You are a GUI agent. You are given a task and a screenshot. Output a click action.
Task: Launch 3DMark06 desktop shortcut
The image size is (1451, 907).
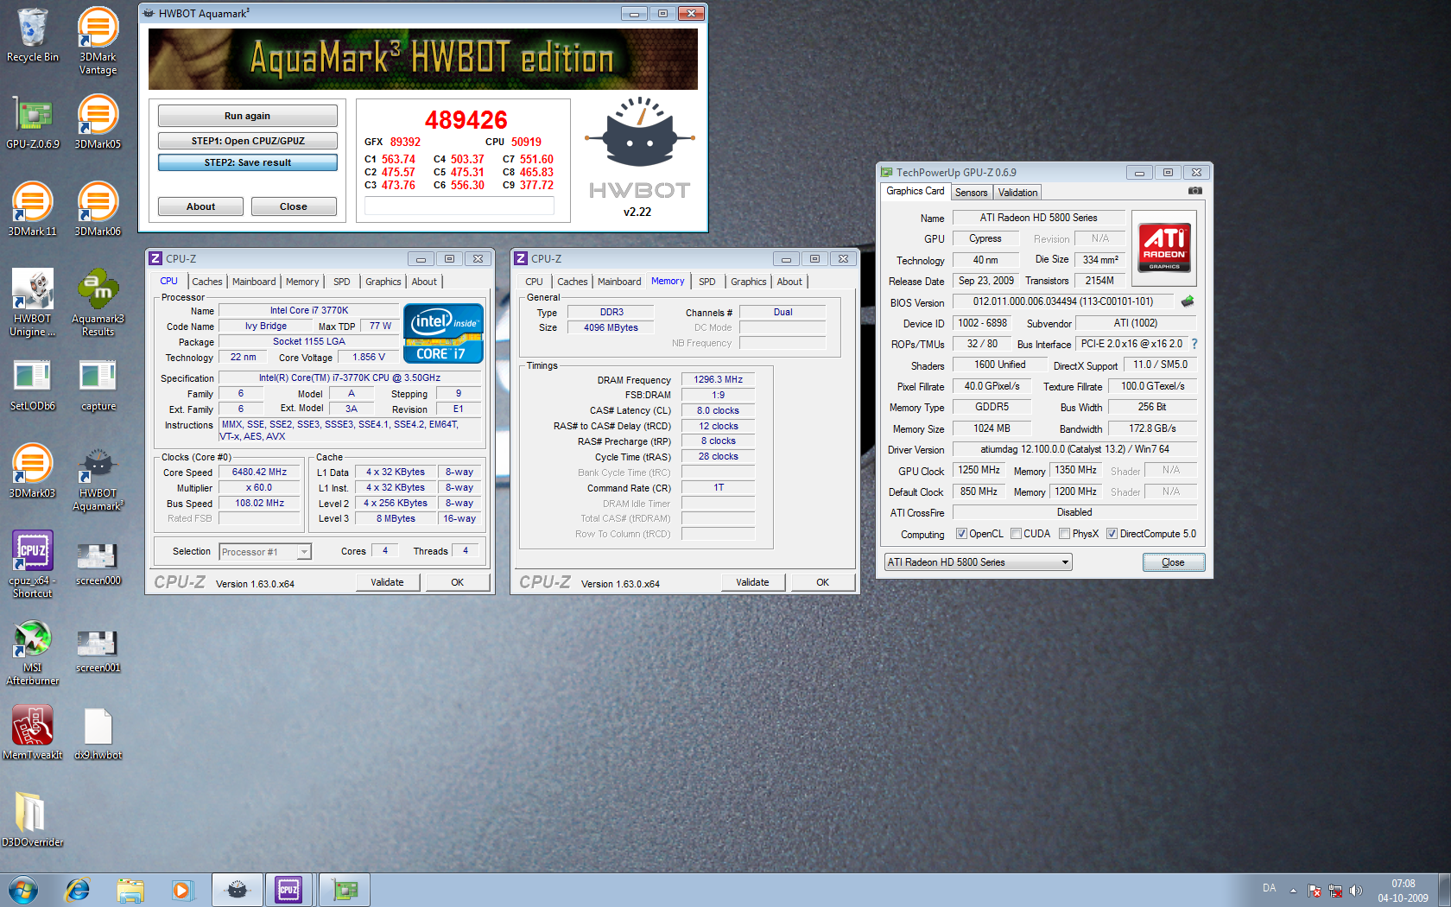(98, 209)
